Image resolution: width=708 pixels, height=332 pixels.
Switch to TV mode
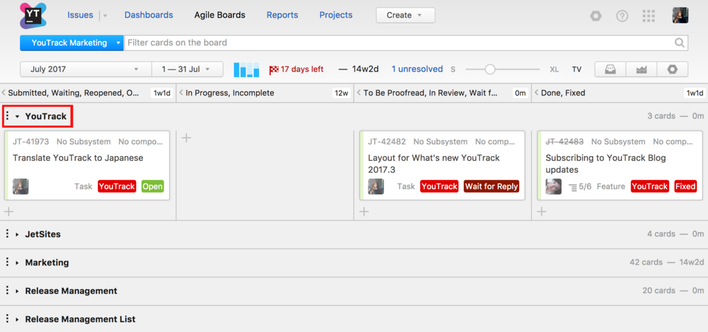click(x=576, y=69)
